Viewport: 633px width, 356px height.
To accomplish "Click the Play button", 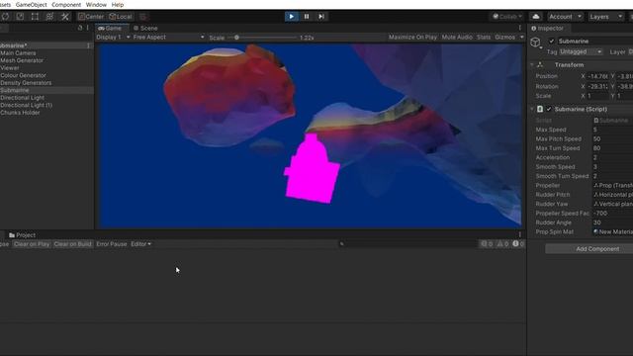I will tap(291, 17).
